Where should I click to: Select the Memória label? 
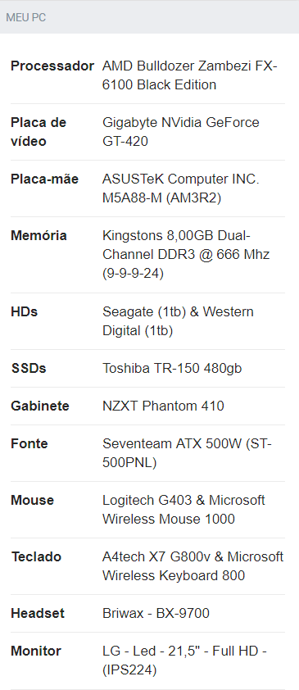(x=39, y=235)
